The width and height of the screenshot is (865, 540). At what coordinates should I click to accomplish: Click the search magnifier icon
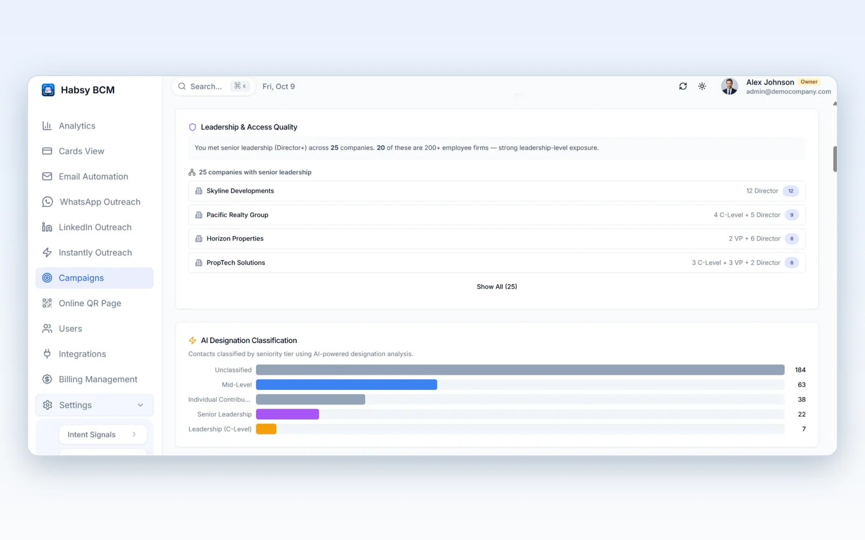pyautogui.click(x=182, y=86)
